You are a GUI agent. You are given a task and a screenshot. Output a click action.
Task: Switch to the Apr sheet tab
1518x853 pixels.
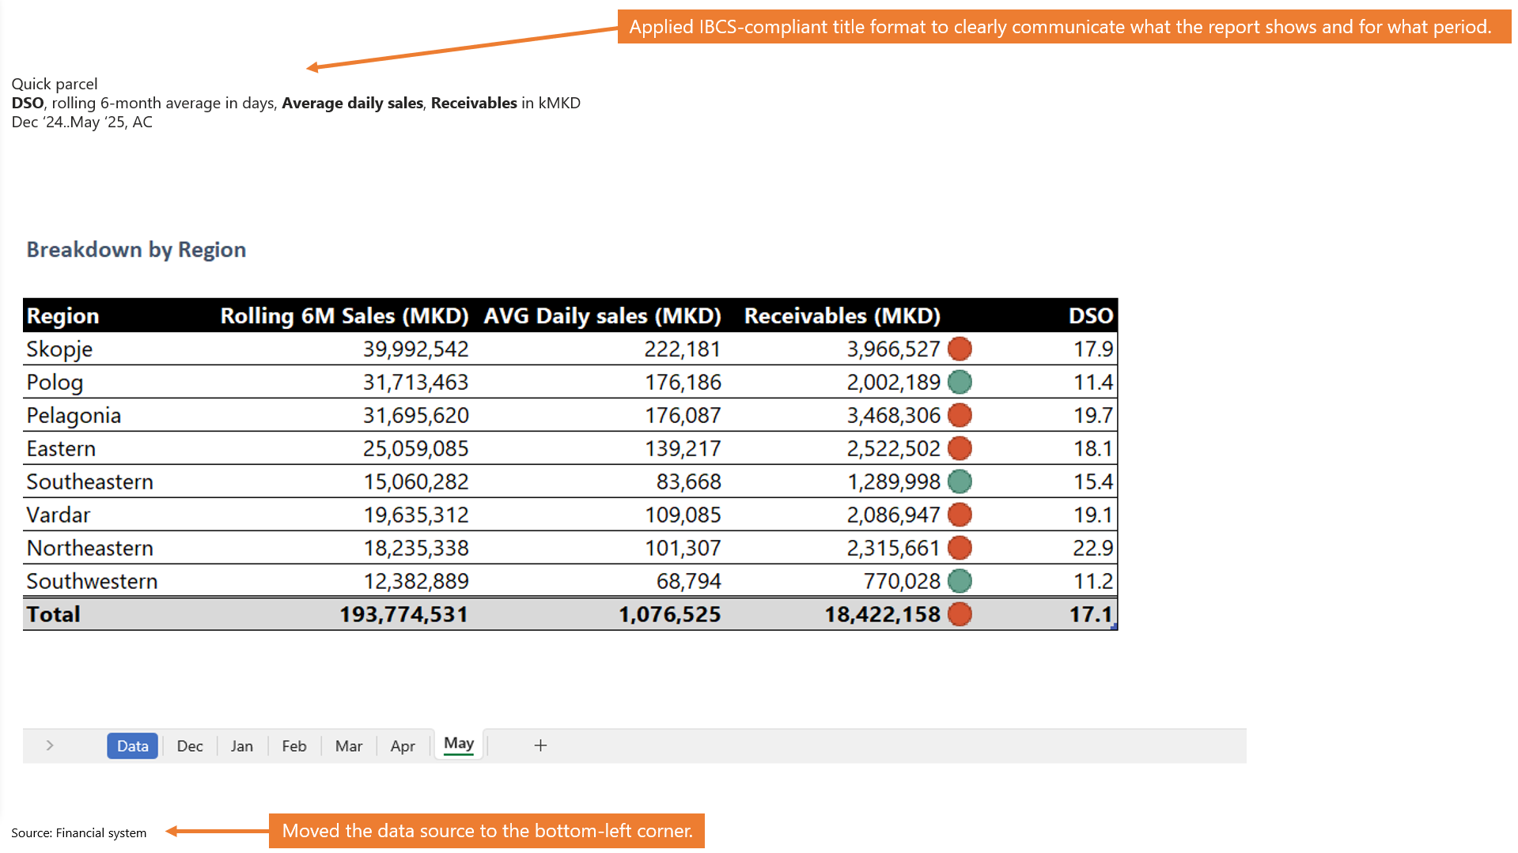coord(402,745)
